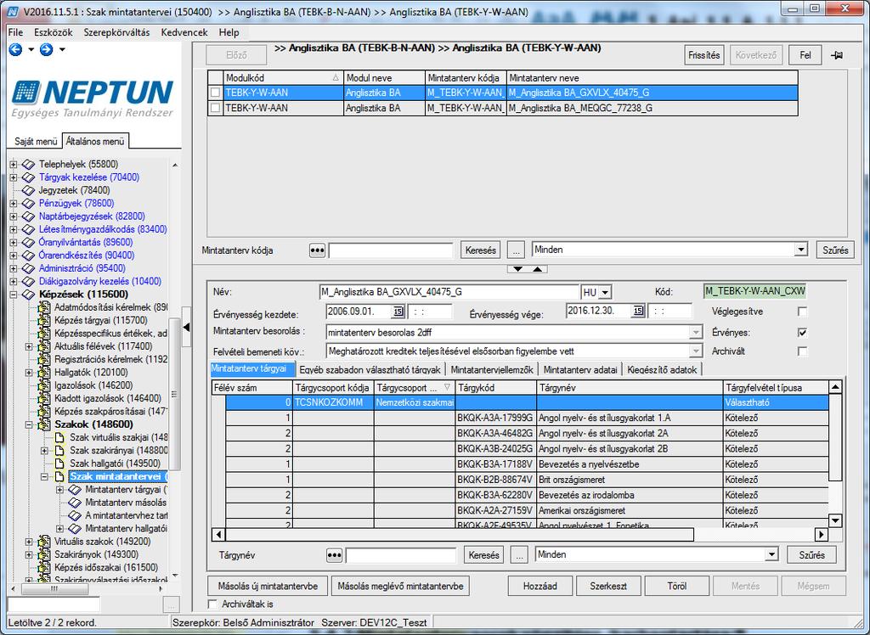Open the Felvételi bemeneti köv. dropdown
This screenshot has width=870, height=635.
pyautogui.click(x=695, y=351)
